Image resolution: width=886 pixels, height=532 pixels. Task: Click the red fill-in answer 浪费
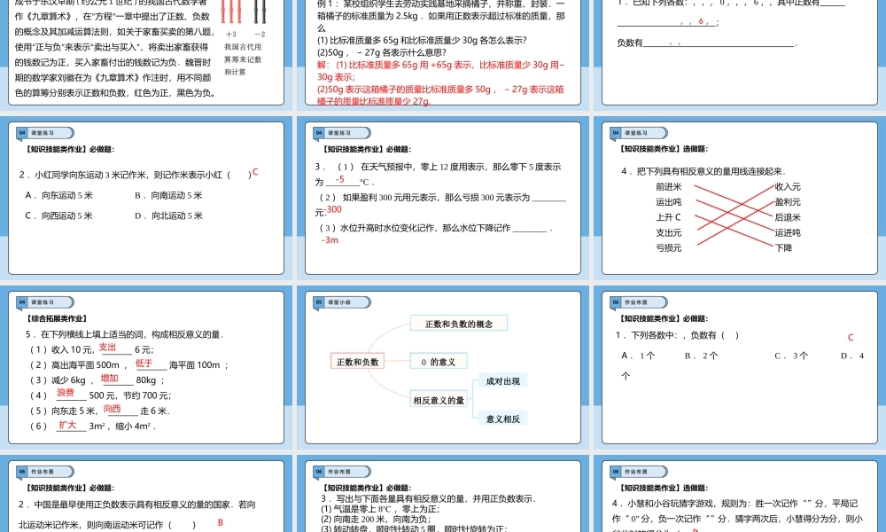click(x=66, y=393)
